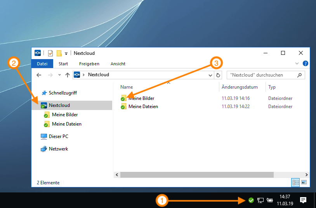Select Dieser PC in the navigation pane
This screenshot has height=208, width=316.
pos(55,136)
